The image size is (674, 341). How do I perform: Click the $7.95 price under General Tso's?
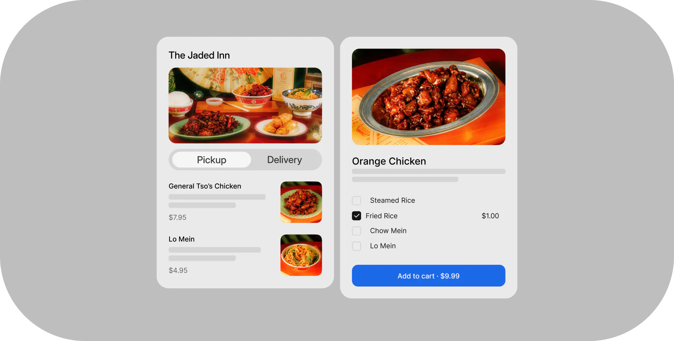[x=177, y=217]
